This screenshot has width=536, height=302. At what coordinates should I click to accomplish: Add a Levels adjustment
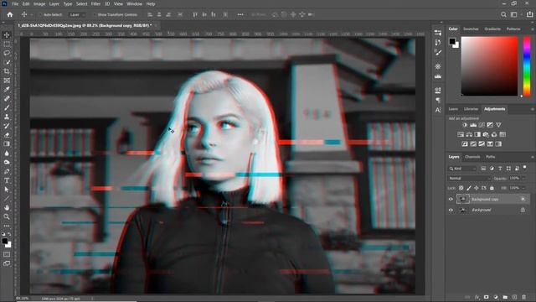coord(473,125)
